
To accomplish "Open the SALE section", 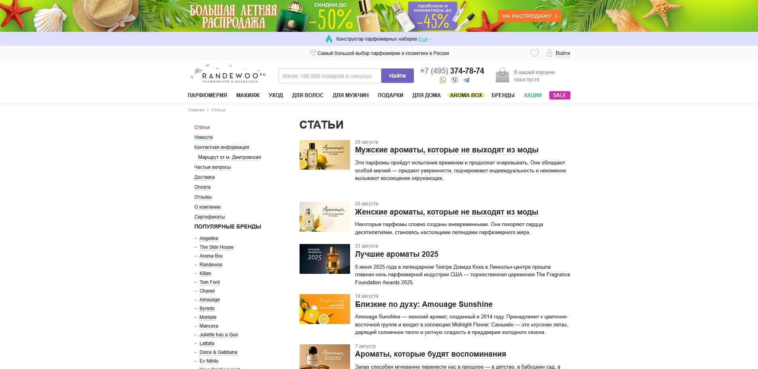I will (x=560, y=95).
